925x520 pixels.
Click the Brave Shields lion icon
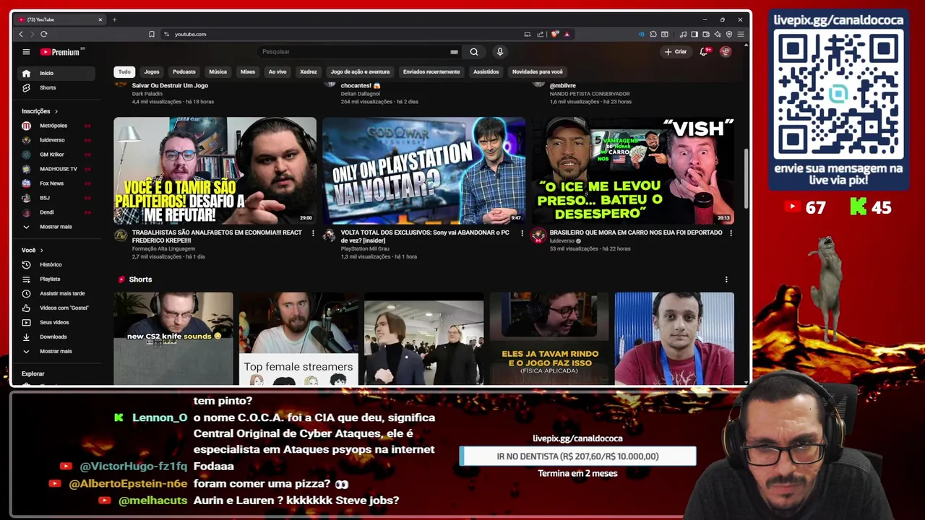point(555,34)
